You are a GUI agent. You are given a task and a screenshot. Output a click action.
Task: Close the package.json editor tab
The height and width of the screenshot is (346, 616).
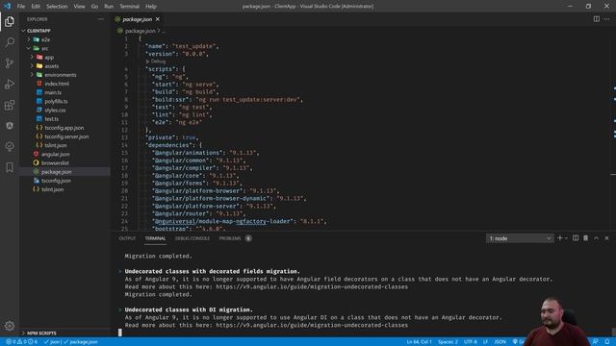[x=158, y=19]
